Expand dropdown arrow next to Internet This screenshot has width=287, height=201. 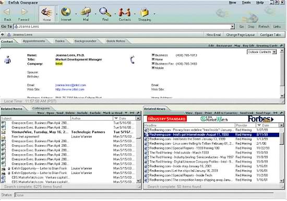click(76, 14)
